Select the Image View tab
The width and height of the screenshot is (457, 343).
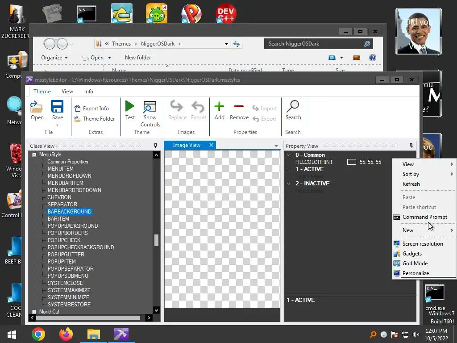187,145
